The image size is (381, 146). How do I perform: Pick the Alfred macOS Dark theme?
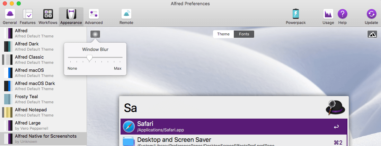click(x=43, y=86)
